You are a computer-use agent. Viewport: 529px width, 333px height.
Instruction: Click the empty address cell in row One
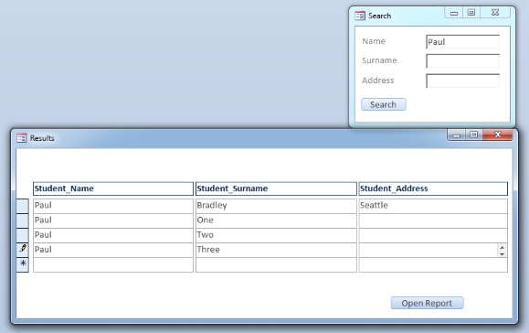433,220
